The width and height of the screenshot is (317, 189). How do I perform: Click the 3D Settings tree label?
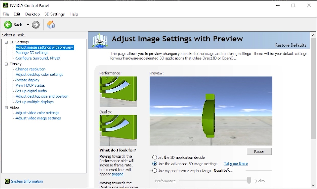(x=19, y=42)
